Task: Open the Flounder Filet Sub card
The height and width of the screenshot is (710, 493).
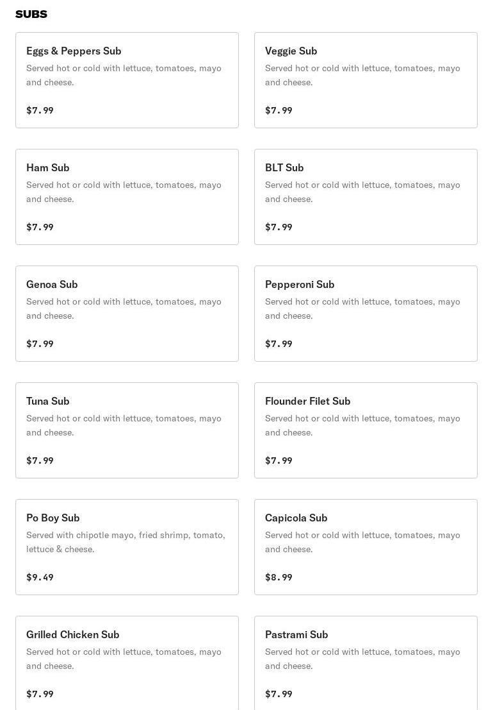Action: coord(366,430)
